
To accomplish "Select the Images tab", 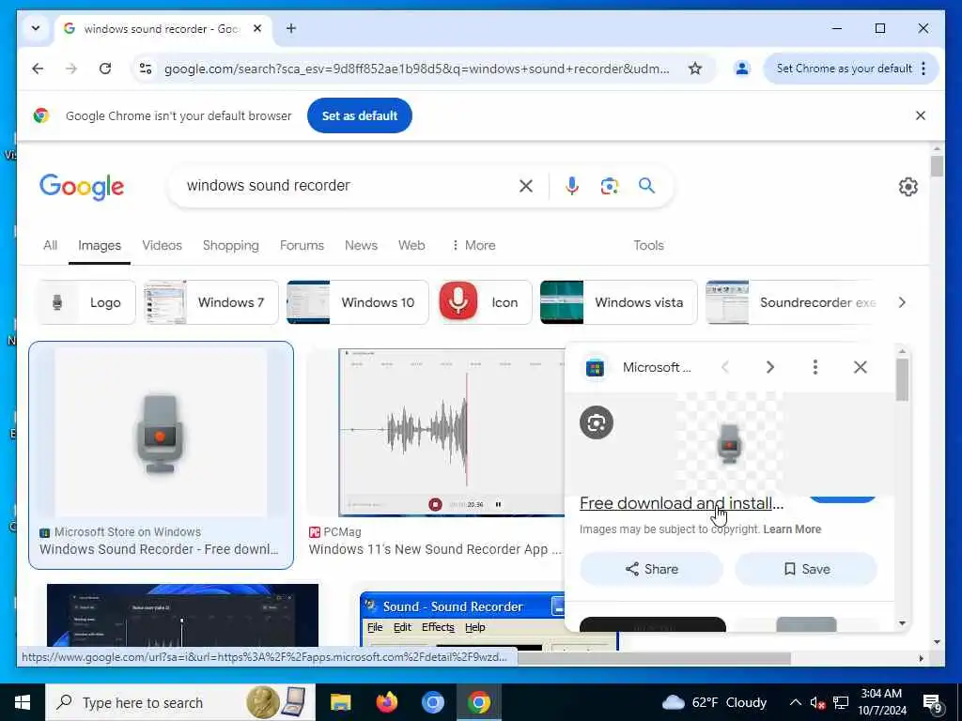I will (100, 245).
